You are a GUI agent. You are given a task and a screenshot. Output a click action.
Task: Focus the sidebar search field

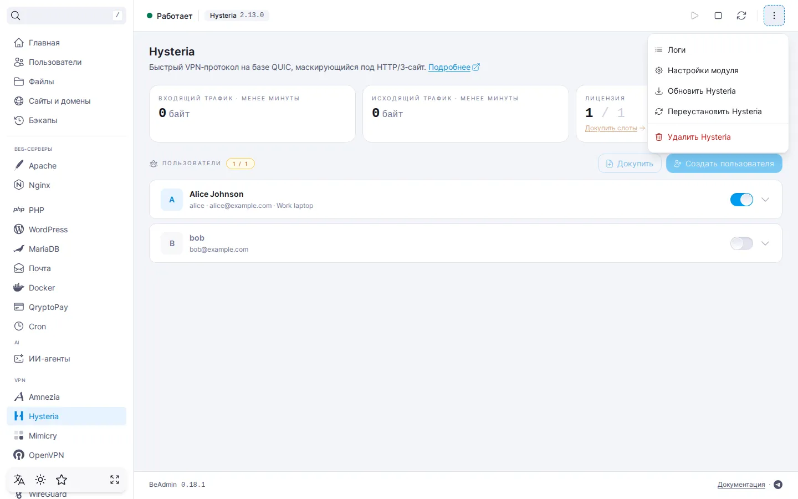pos(66,16)
